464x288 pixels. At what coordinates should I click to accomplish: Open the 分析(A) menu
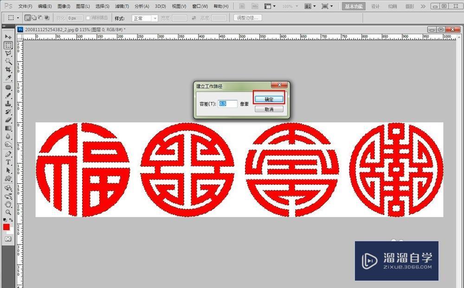click(x=142, y=6)
